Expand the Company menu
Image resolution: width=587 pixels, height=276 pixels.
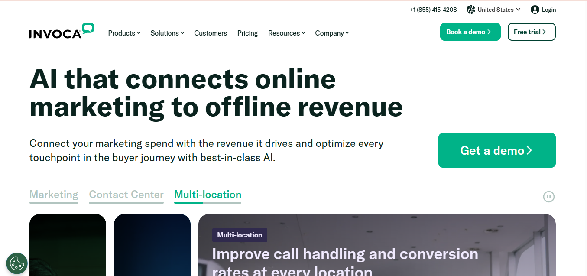332,33
